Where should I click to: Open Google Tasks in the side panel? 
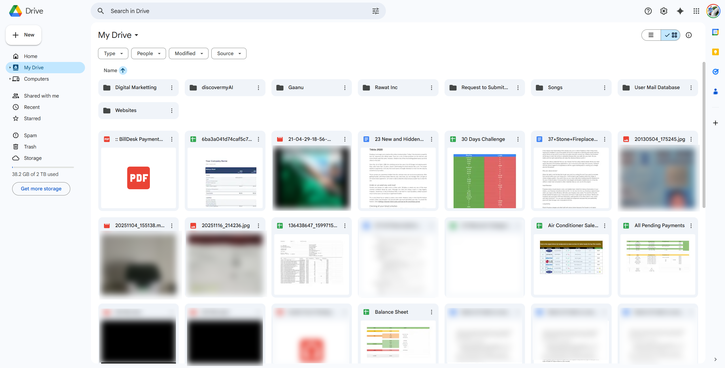coord(715,72)
